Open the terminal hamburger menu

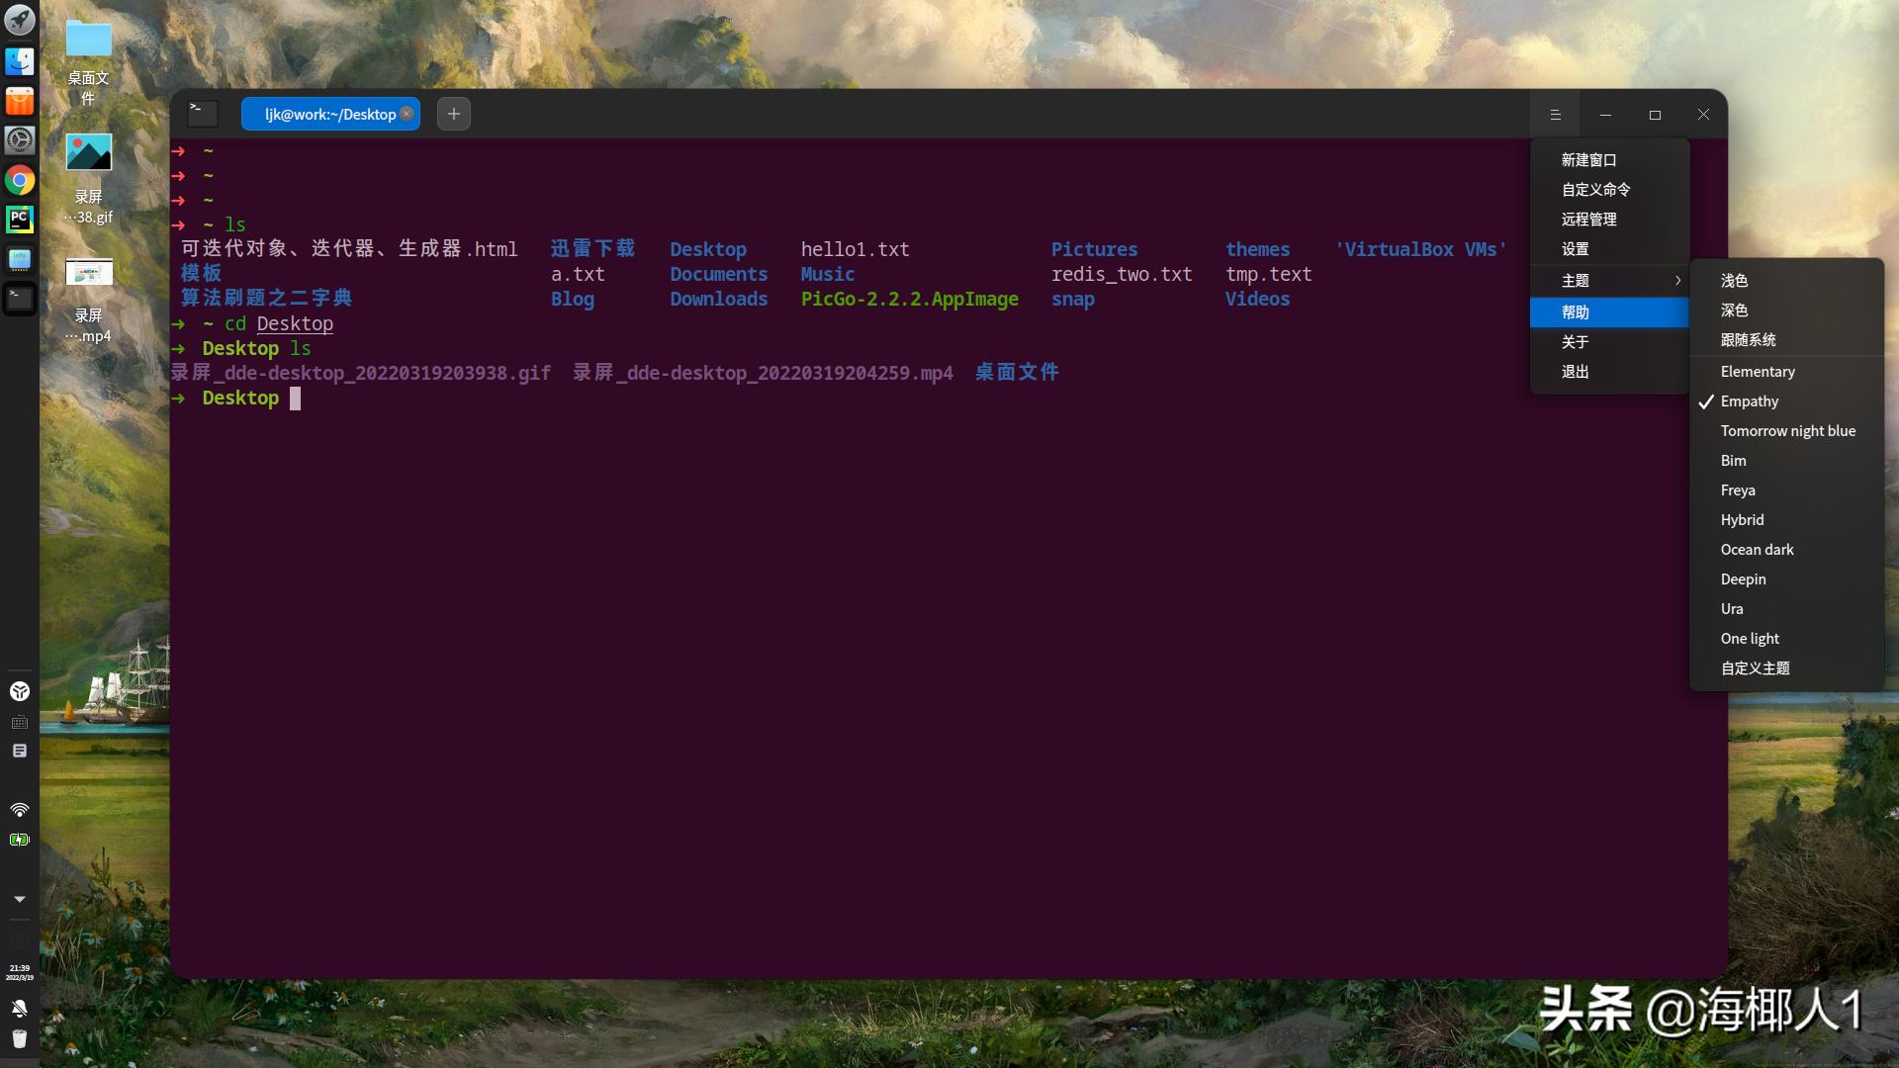coord(1555,114)
